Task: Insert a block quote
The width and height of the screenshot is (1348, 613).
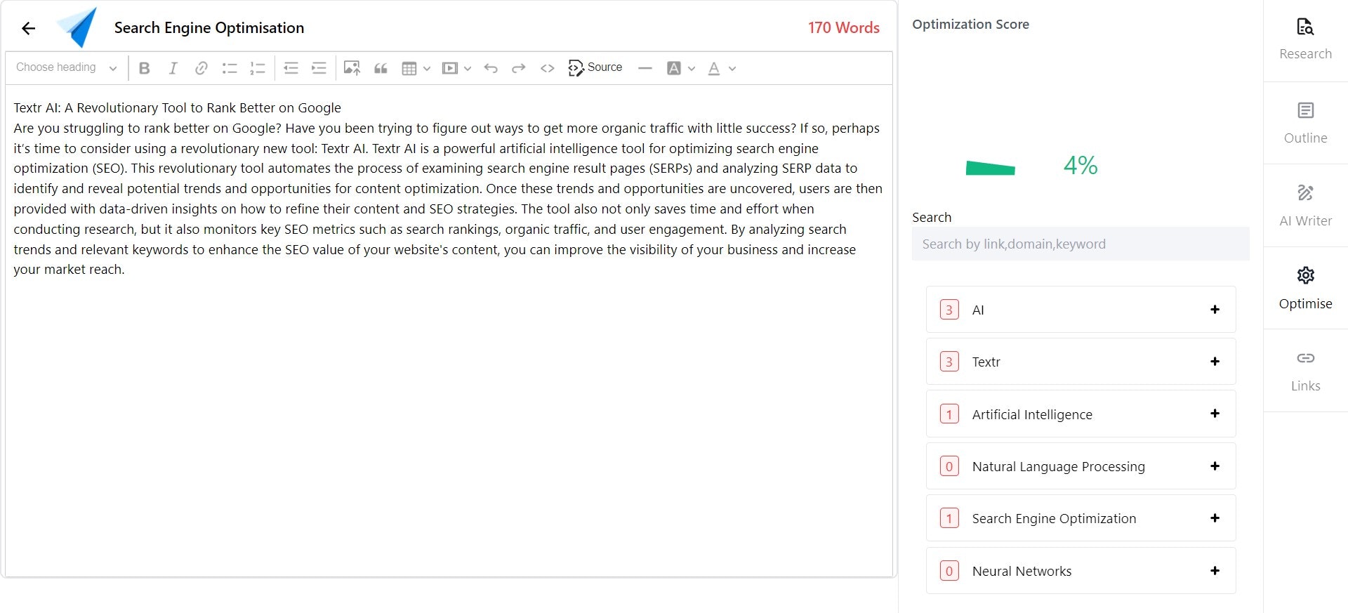Action: [381, 68]
